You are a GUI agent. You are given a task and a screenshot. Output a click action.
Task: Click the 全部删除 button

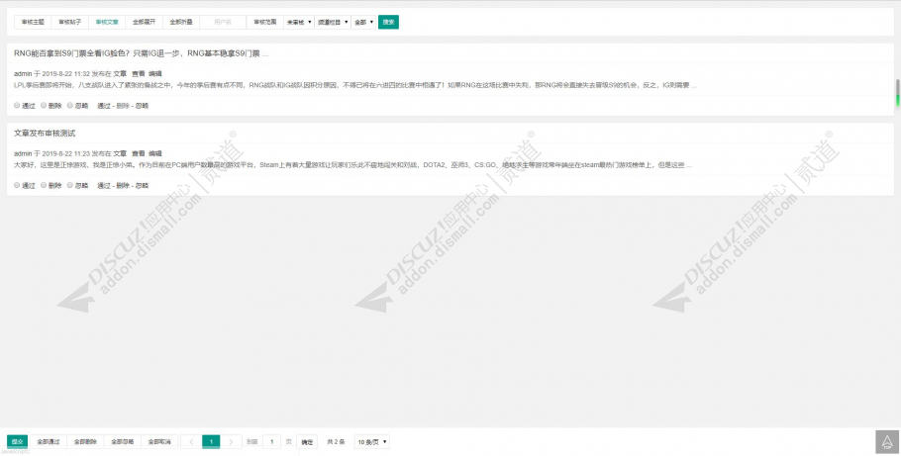click(x=85, y=441)
